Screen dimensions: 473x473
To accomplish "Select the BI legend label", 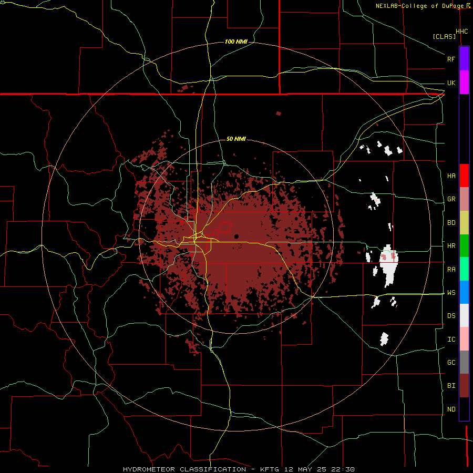I will (451, 386).
